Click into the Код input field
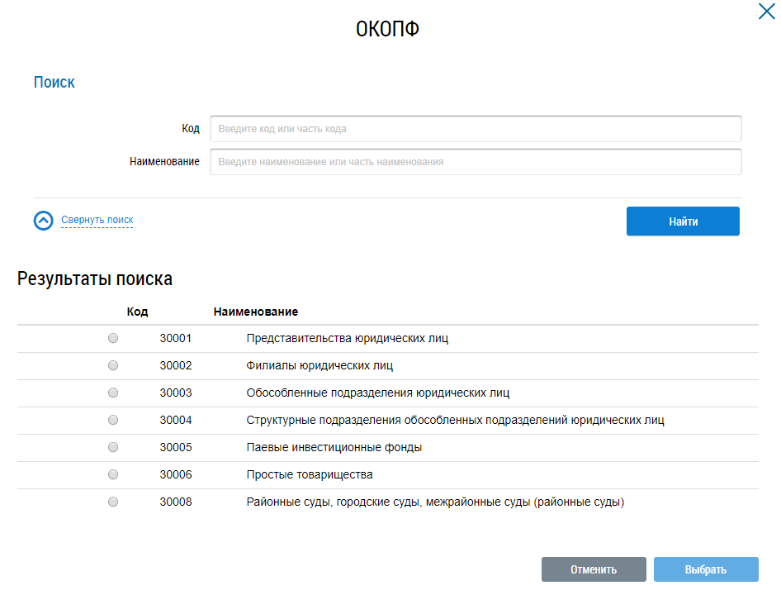The width and height of the screenshot is (781, 595). pos(476,129)
